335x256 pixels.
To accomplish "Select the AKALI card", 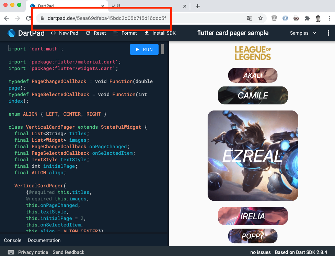I will pos(253,75).
